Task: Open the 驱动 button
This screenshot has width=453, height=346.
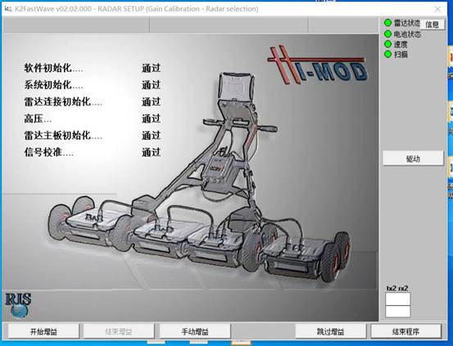Action: pyautogui.click(x=413, y=158)
